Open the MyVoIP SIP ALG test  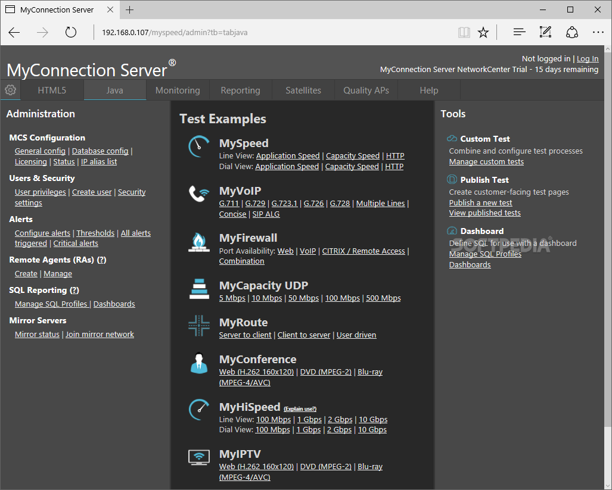click(266, 214)
